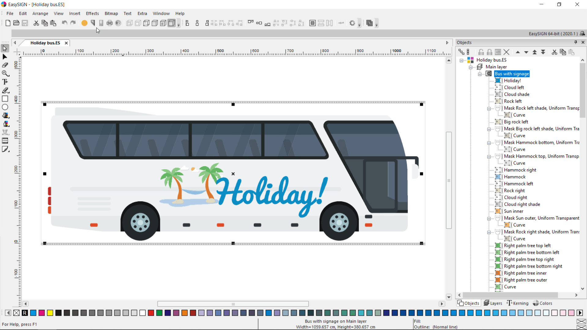
Task: Toggle the closed padlock lock icon
Action: tap(489, 52)
